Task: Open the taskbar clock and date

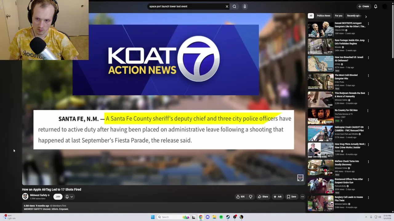Action: (x=387, y=217)
